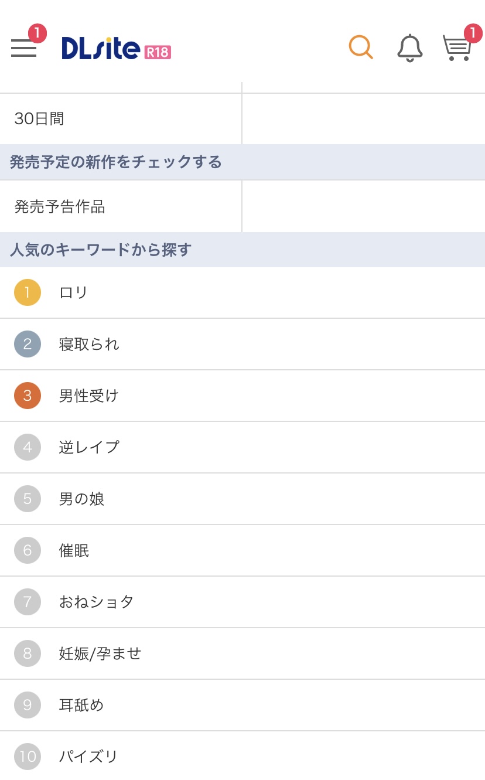Tap the red badge on the menu icon
Image resolution: width=485 pixels, height=780 pixels.
click(37, 33)
